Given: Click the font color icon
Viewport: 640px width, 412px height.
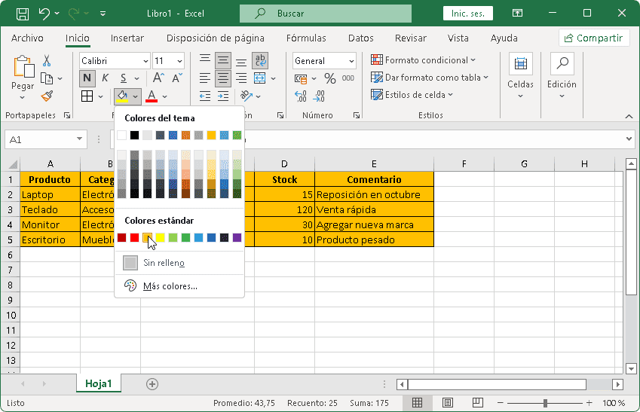Looking at the screenshot, I should pos(152,96).
